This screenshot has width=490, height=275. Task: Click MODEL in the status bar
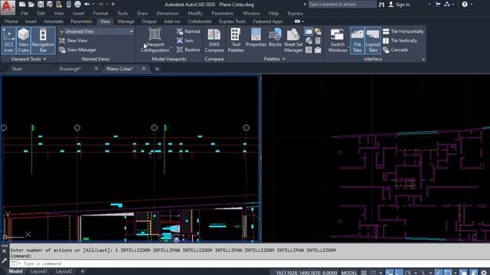pyautogui.click(x=349, y=273)
